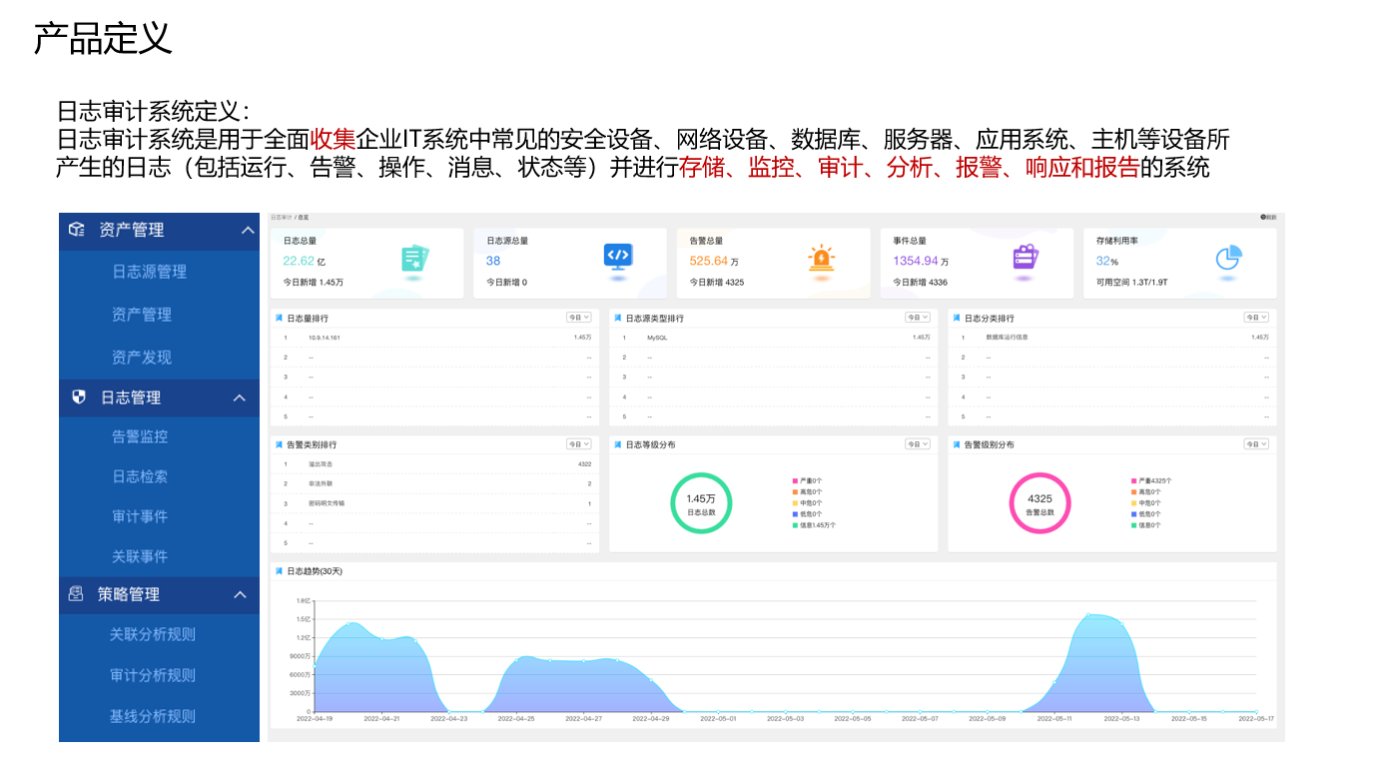Screen dimensions: 1383x776
Task: Click the orange alarm siren icon on 告警总量 card
Action: click(x=821, y=259)
